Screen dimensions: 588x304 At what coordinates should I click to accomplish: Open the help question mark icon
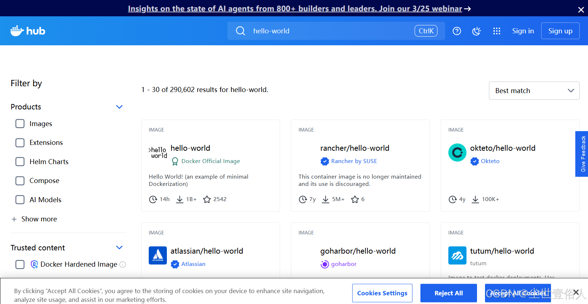coord(457,31)
